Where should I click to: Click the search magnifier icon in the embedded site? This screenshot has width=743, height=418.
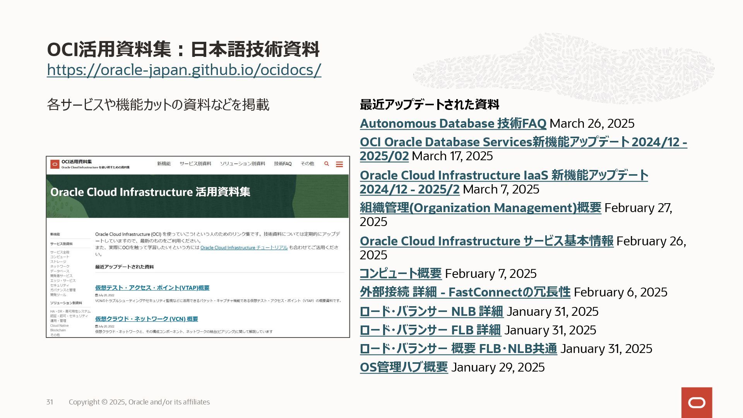[327, 164]
